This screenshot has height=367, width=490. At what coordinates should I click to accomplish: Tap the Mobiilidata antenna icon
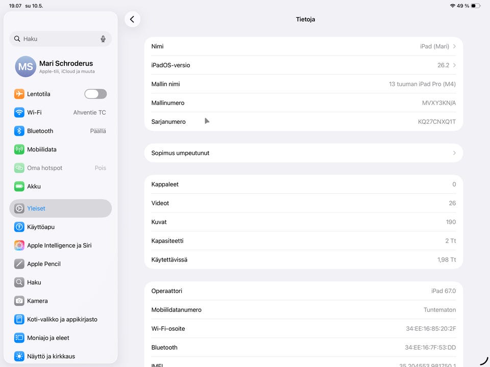click(19, 149)
